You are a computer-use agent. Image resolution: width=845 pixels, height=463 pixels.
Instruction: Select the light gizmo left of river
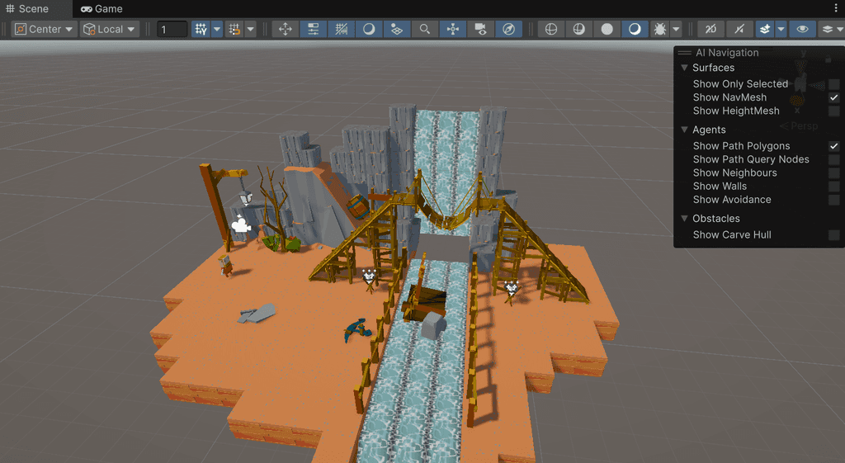coord(369,277)
